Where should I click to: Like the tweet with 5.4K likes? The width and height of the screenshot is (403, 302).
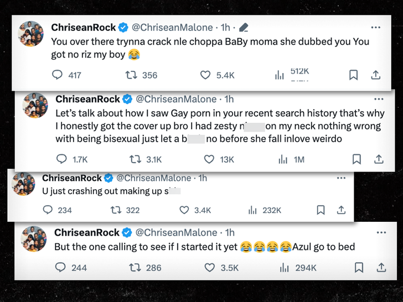[205, 75]
